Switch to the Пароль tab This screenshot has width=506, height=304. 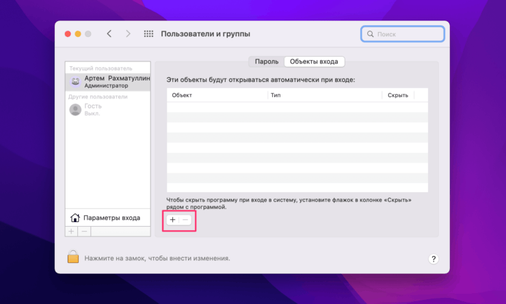267,61
